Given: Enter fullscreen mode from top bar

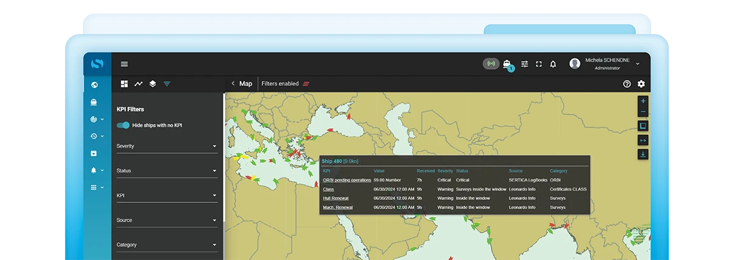Looking at the screenshot, I should pos(538,64).
